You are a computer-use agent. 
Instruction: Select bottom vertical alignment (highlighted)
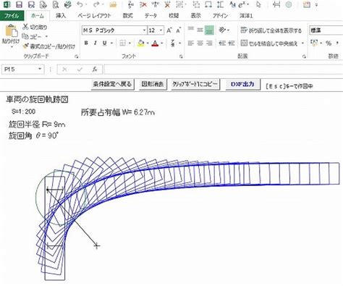[209, 30]
